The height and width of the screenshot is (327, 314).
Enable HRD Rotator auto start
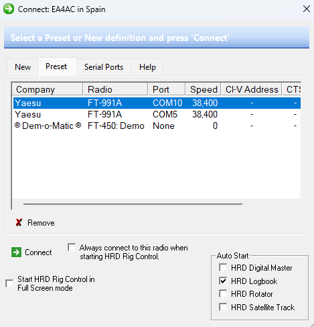point(223,293)
